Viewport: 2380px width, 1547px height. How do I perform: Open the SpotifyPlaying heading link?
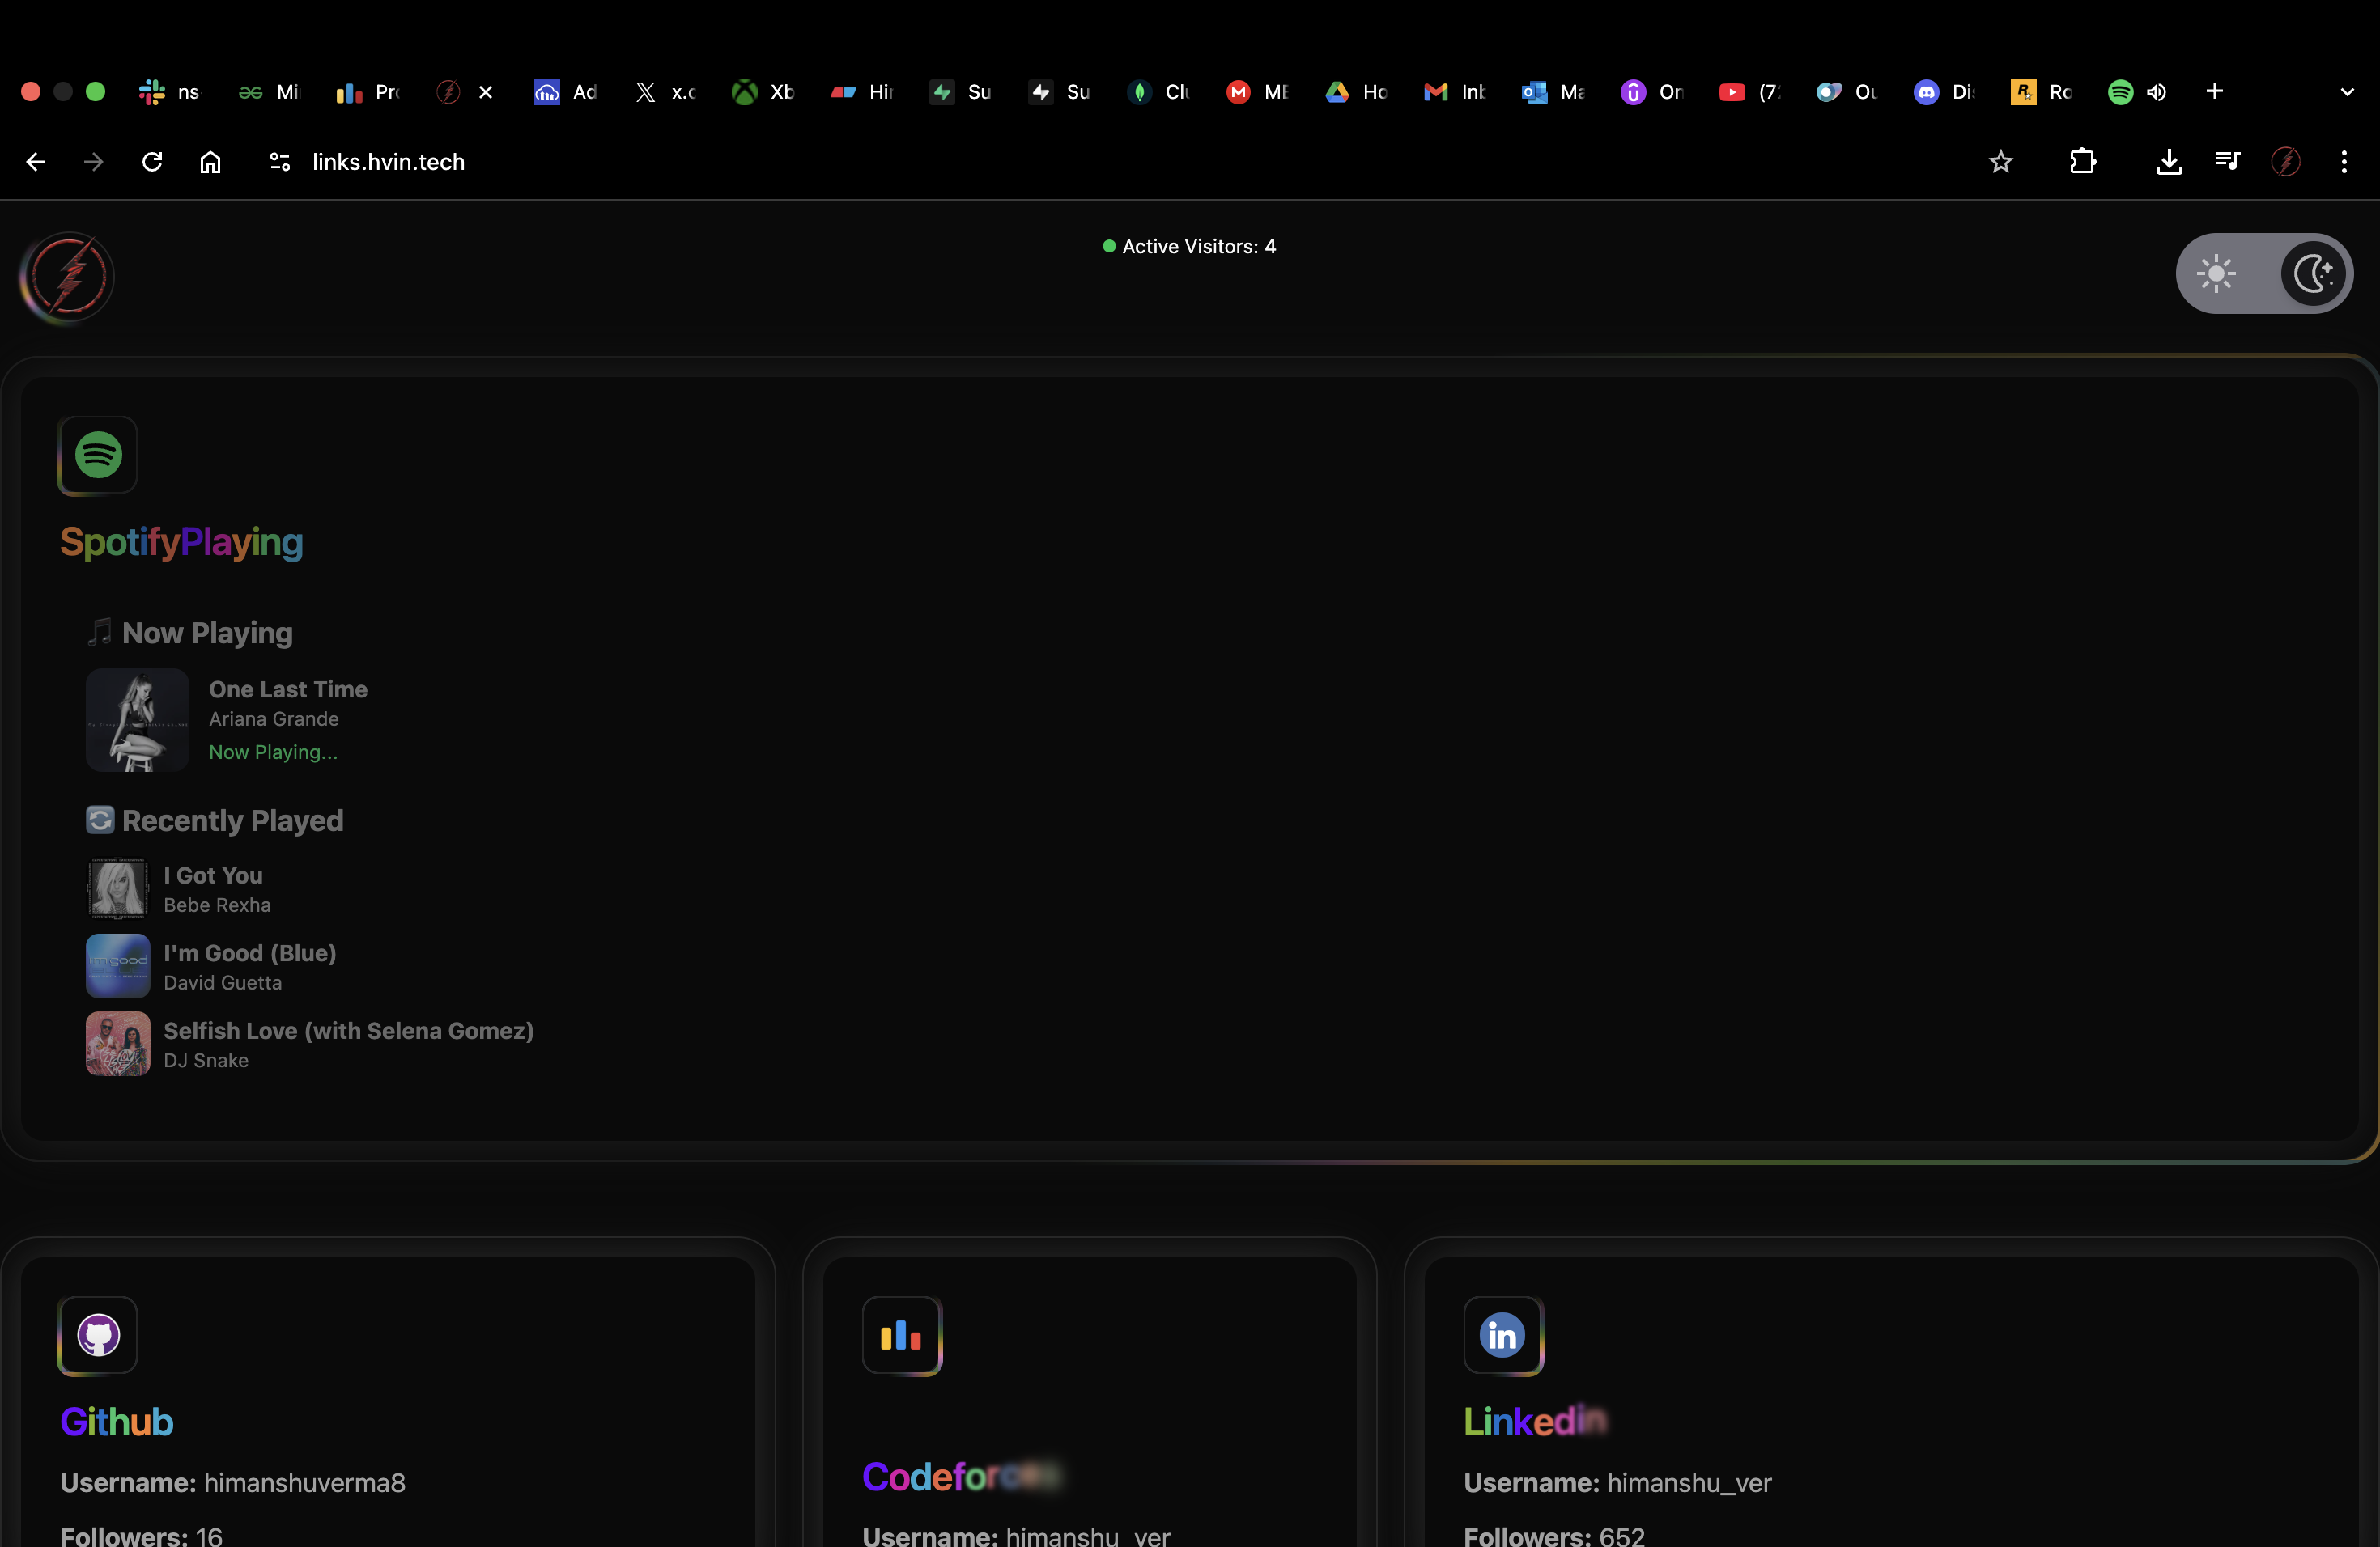(181, 541)
